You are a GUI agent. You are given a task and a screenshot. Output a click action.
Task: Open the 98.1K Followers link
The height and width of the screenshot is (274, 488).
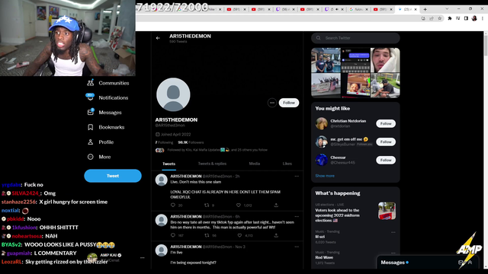(x=191, y=142)
